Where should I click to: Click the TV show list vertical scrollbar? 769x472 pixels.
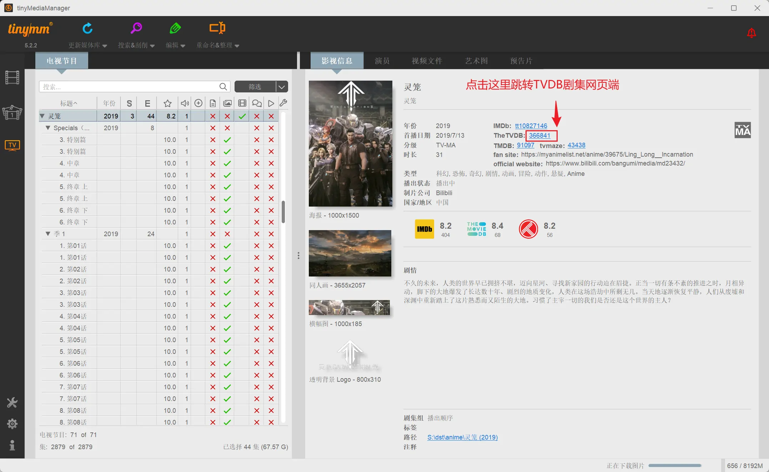283,212
